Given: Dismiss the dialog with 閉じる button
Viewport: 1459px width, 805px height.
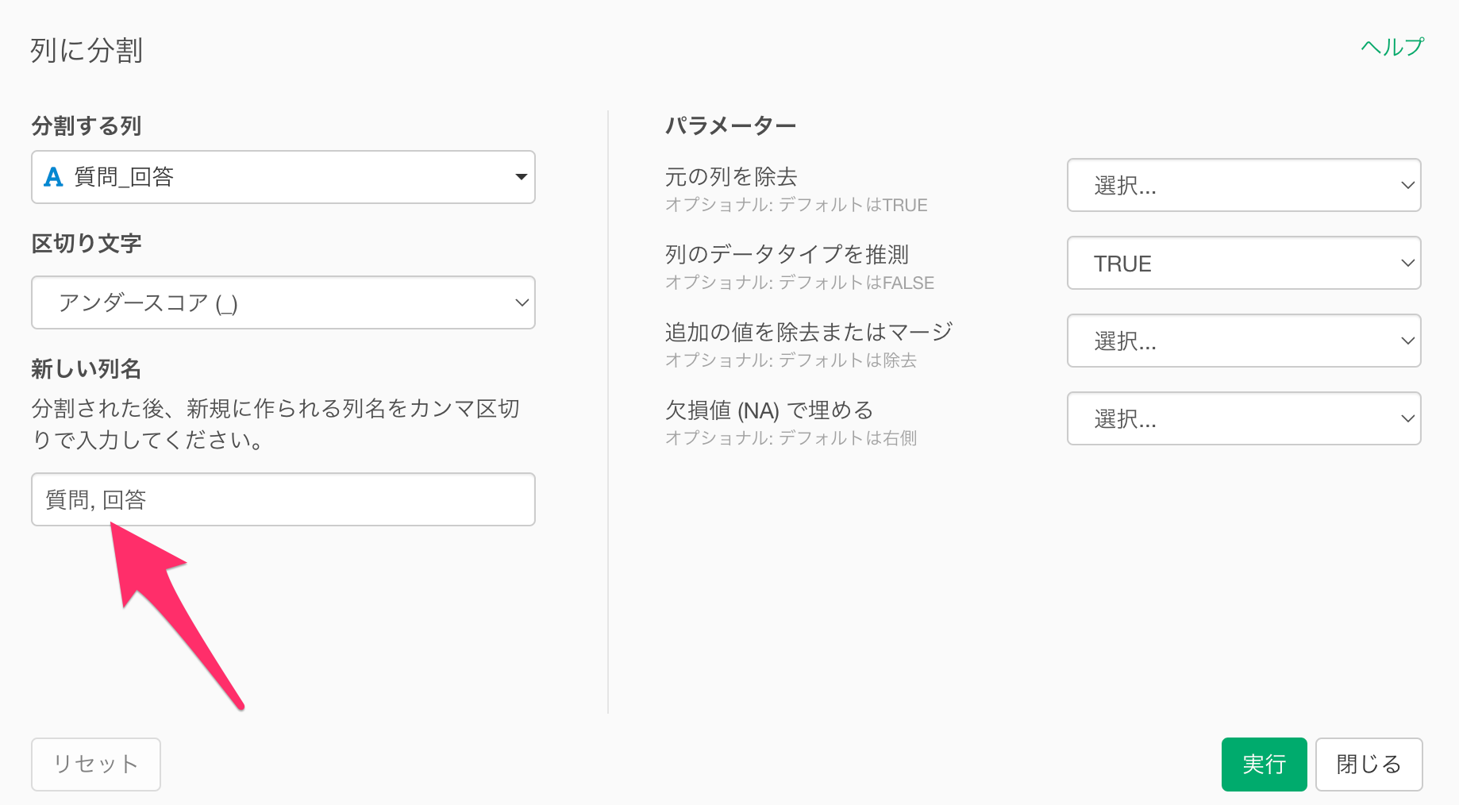Looking at the screenshot, I should (1369, 764).
